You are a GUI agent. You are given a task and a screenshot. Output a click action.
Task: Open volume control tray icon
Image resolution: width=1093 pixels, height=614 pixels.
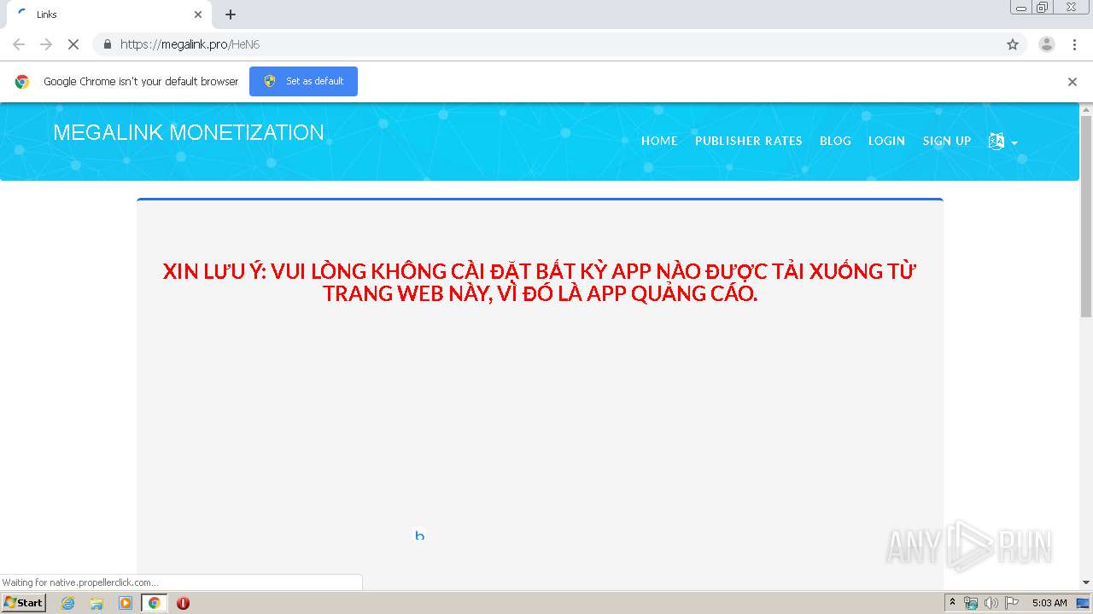(991, 603)
